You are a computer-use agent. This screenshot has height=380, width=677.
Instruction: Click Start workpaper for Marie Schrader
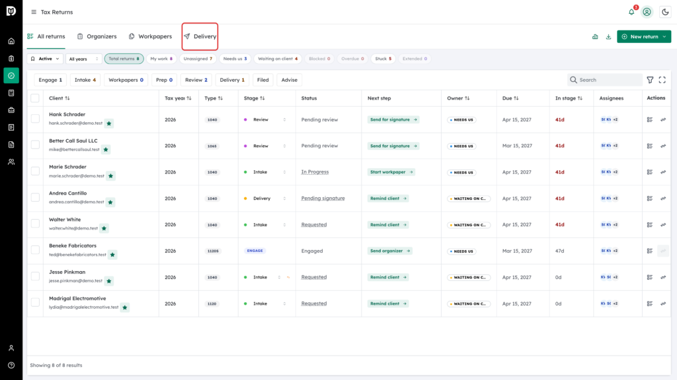pyautogui.click(x=391, y=172)
